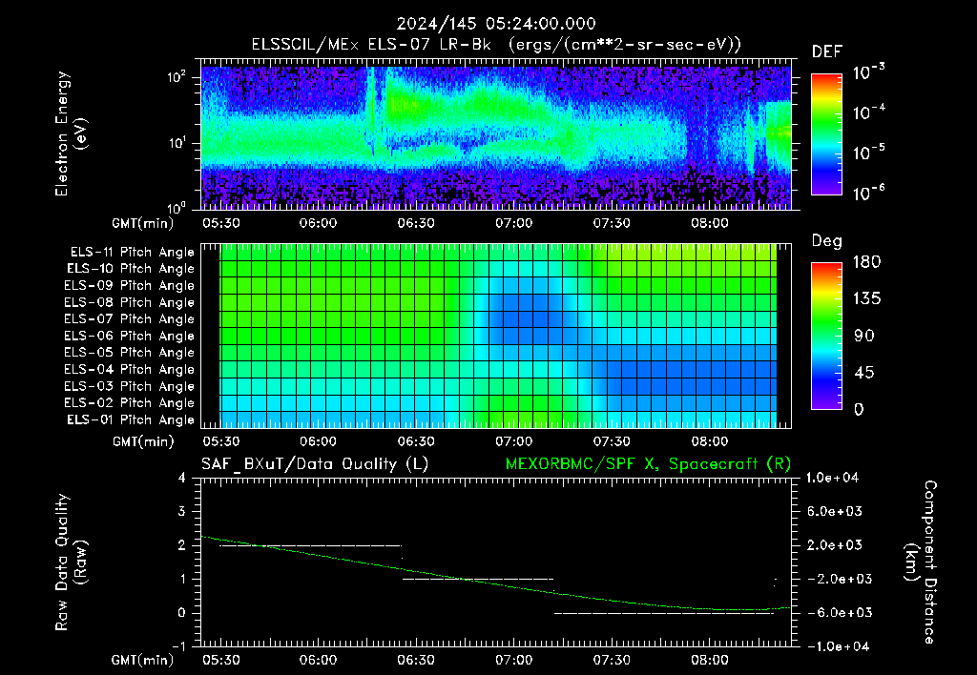Select the Component Distance (km) axis label
This screenshot has height=675, width=977.
(x=921, y=562)
